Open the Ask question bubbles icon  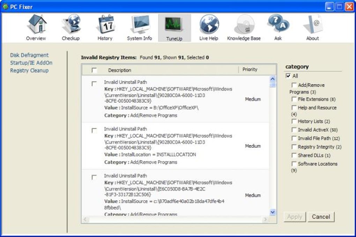click(278, 24)
